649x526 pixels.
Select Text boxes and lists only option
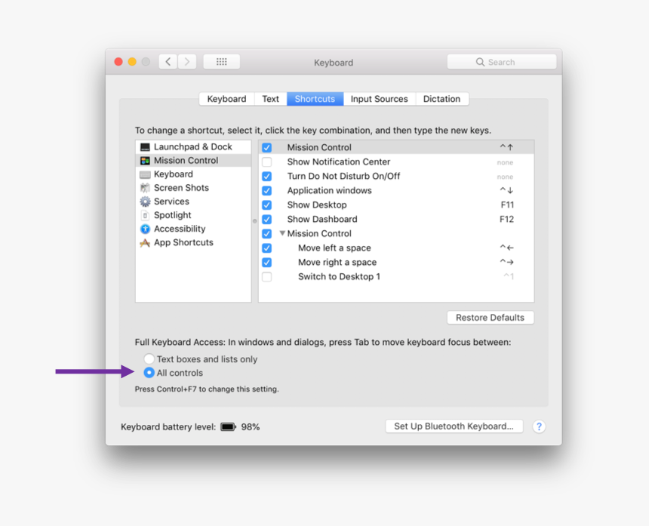[149, 358]
